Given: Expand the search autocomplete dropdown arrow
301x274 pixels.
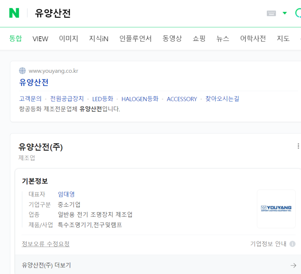Looking at the screenshot, I should coord(285,13).
